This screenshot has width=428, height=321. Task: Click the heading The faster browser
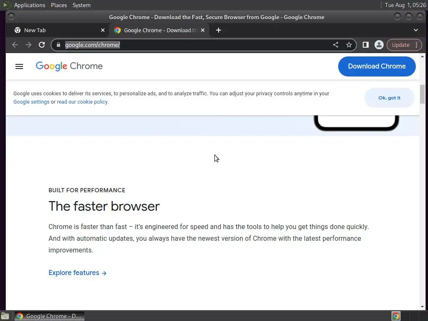tap(104, 206)
